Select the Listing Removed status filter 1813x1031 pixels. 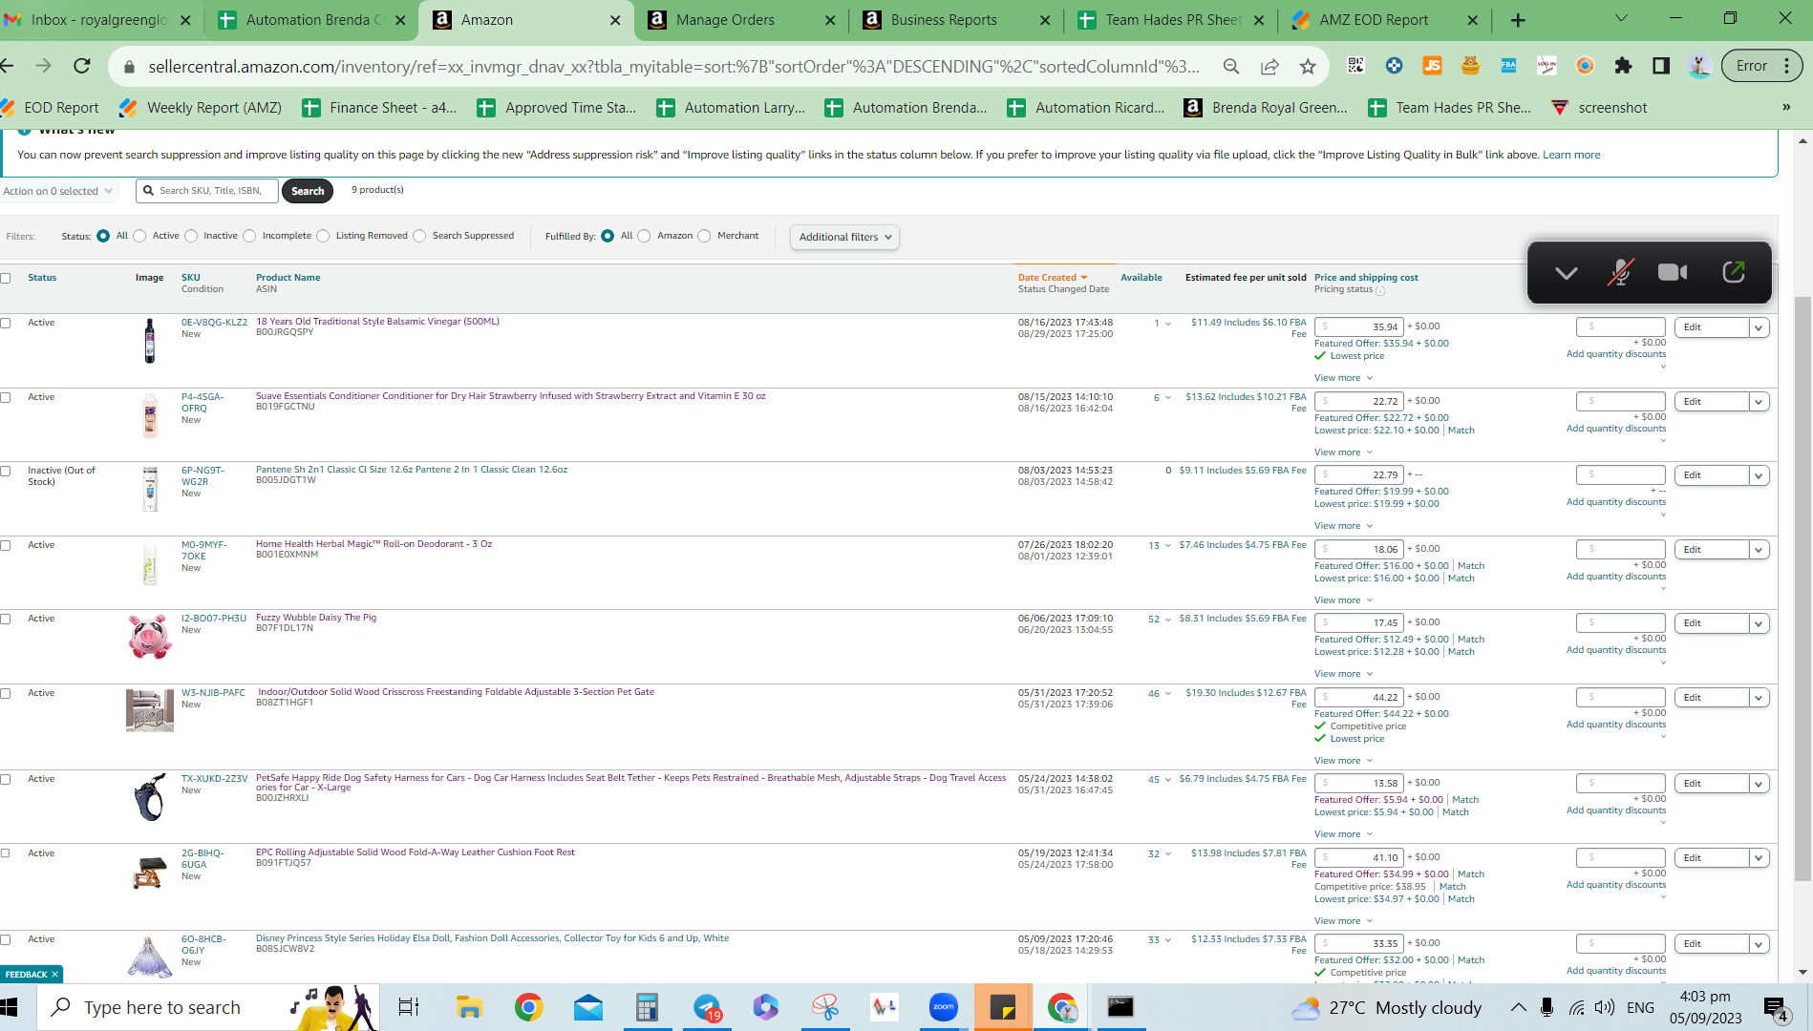click(x=323, y=236)
